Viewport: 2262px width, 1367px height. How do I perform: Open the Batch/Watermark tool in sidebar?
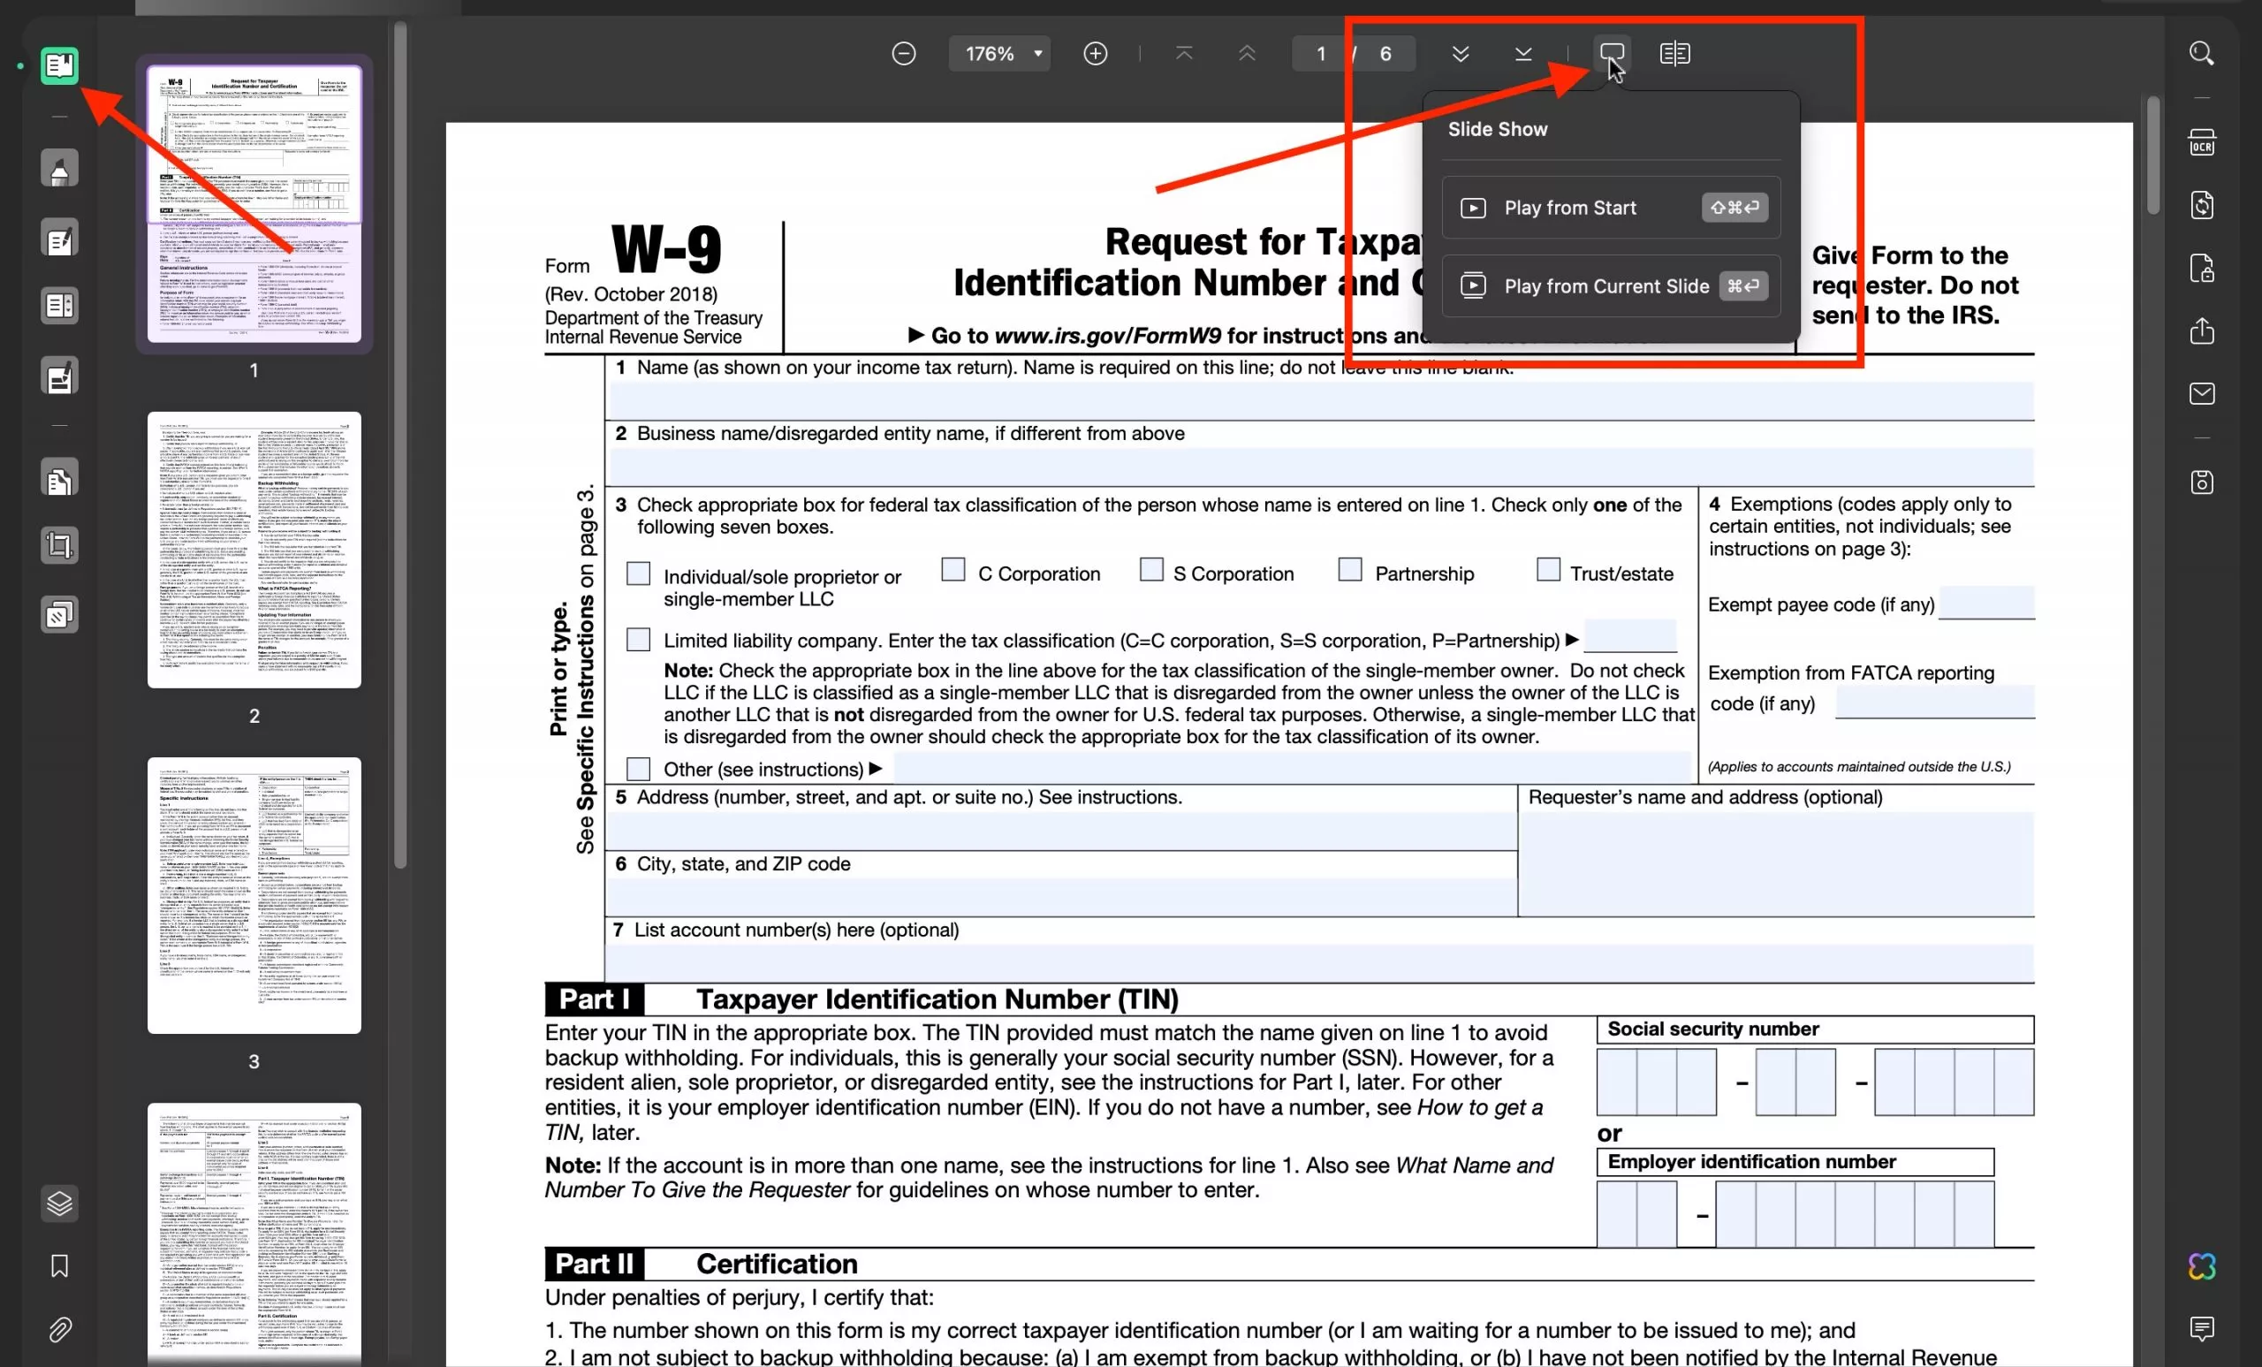tap(60, 614)
